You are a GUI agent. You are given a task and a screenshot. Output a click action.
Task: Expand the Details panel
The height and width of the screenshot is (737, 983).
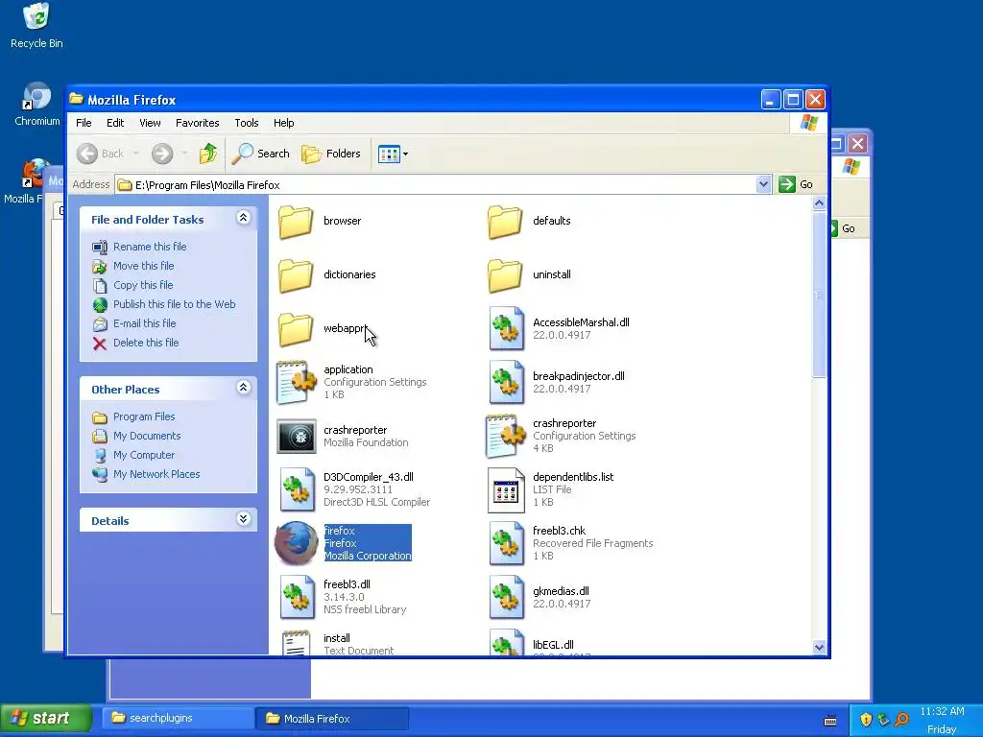coord(243,519)
